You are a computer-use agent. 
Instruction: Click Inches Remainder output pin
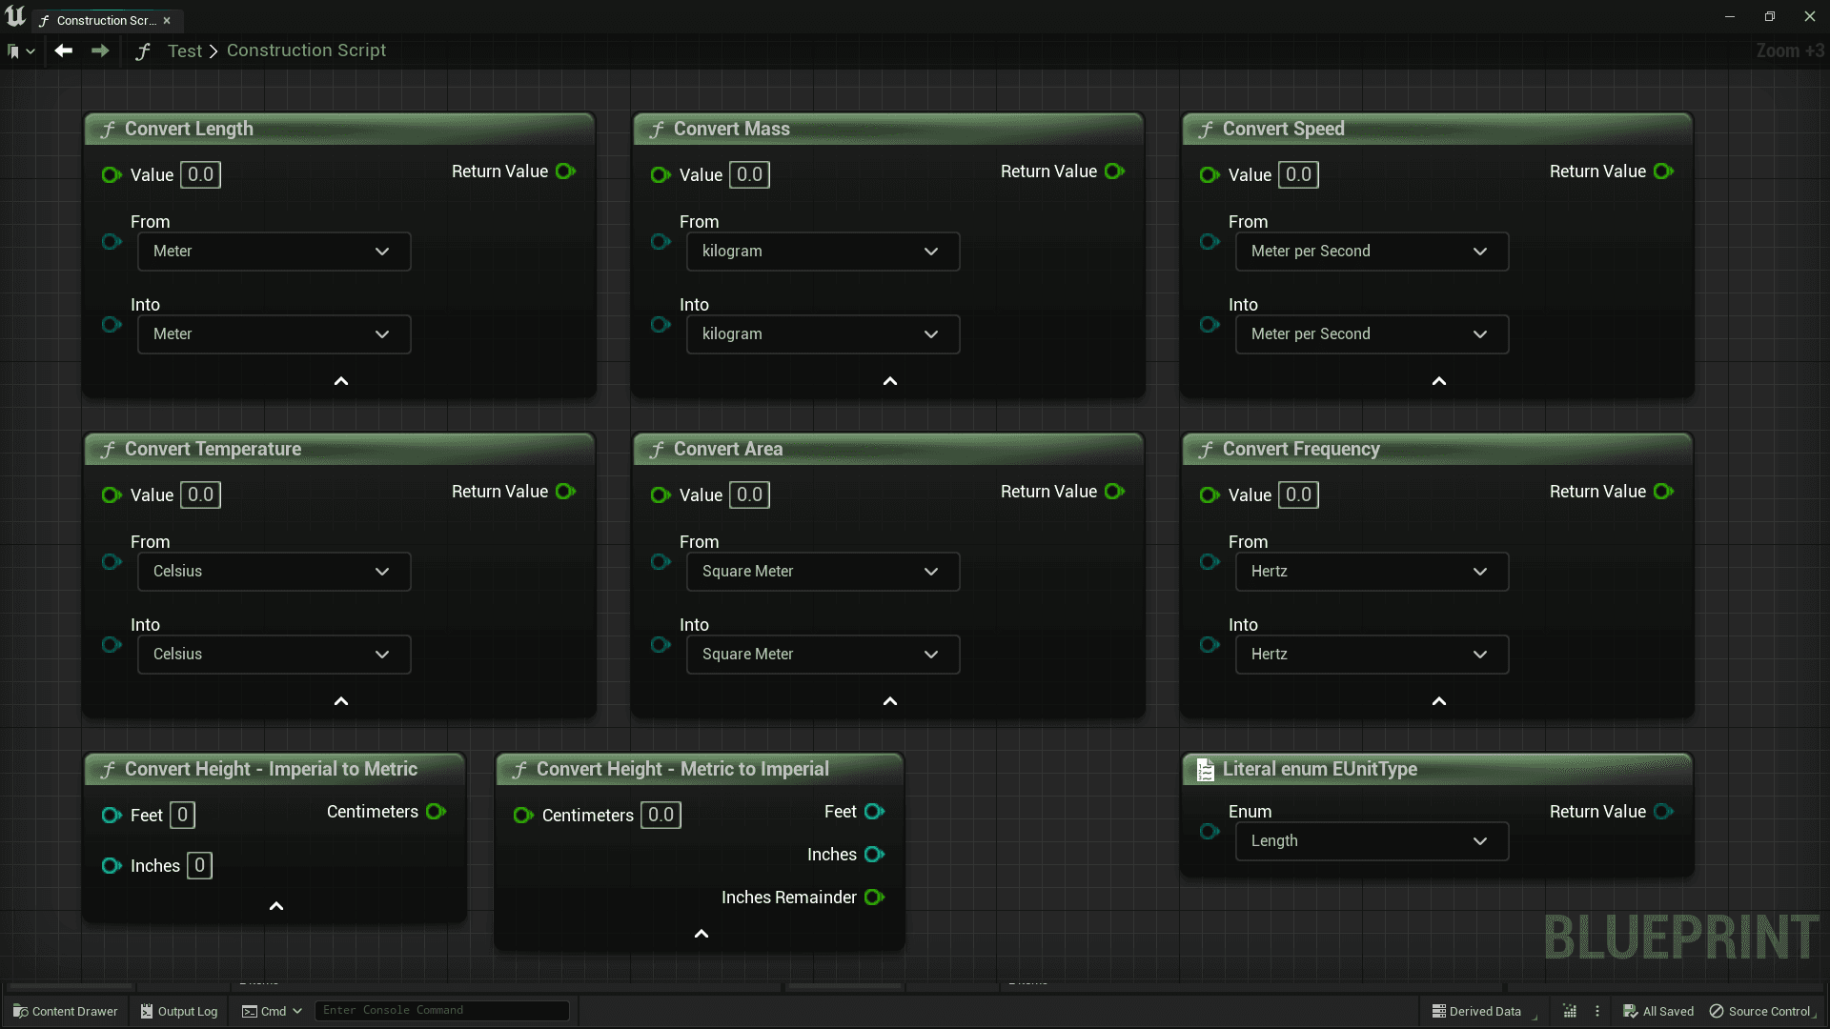(x=874, y=898)
